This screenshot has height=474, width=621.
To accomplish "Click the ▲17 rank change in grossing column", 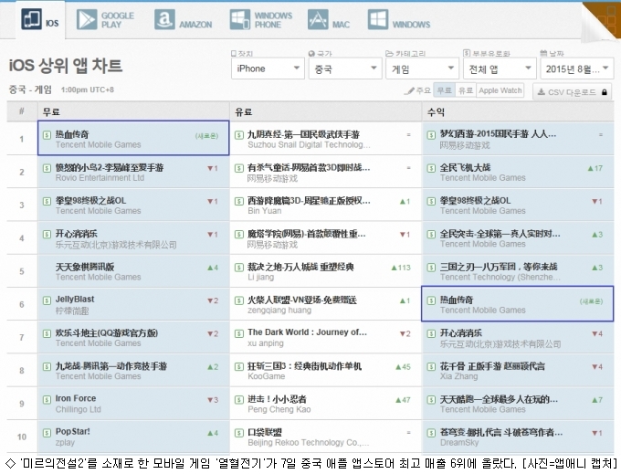I will tap(595, 168).
